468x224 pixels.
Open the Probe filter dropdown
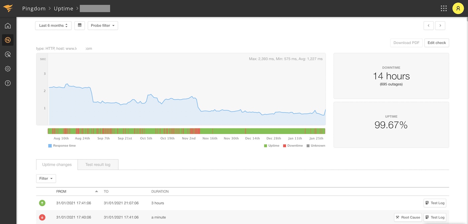pyautogui.click(x=103, y=26)
